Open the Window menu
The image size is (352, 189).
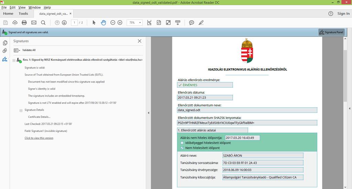(34, 8)
